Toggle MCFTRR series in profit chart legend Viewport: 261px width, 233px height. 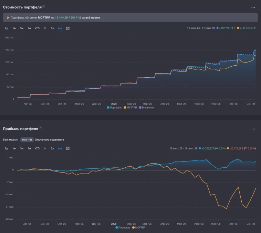[139, 228]
